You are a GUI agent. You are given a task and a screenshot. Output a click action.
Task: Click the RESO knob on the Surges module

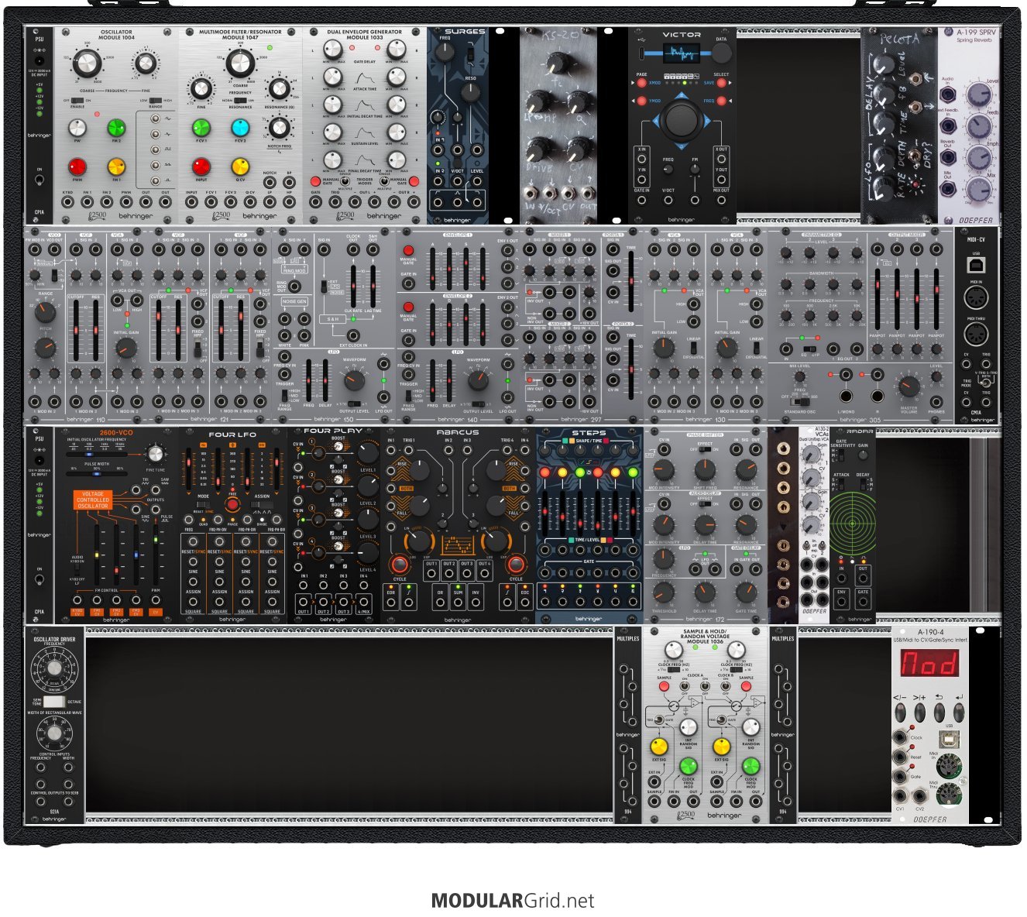[471, 93]
